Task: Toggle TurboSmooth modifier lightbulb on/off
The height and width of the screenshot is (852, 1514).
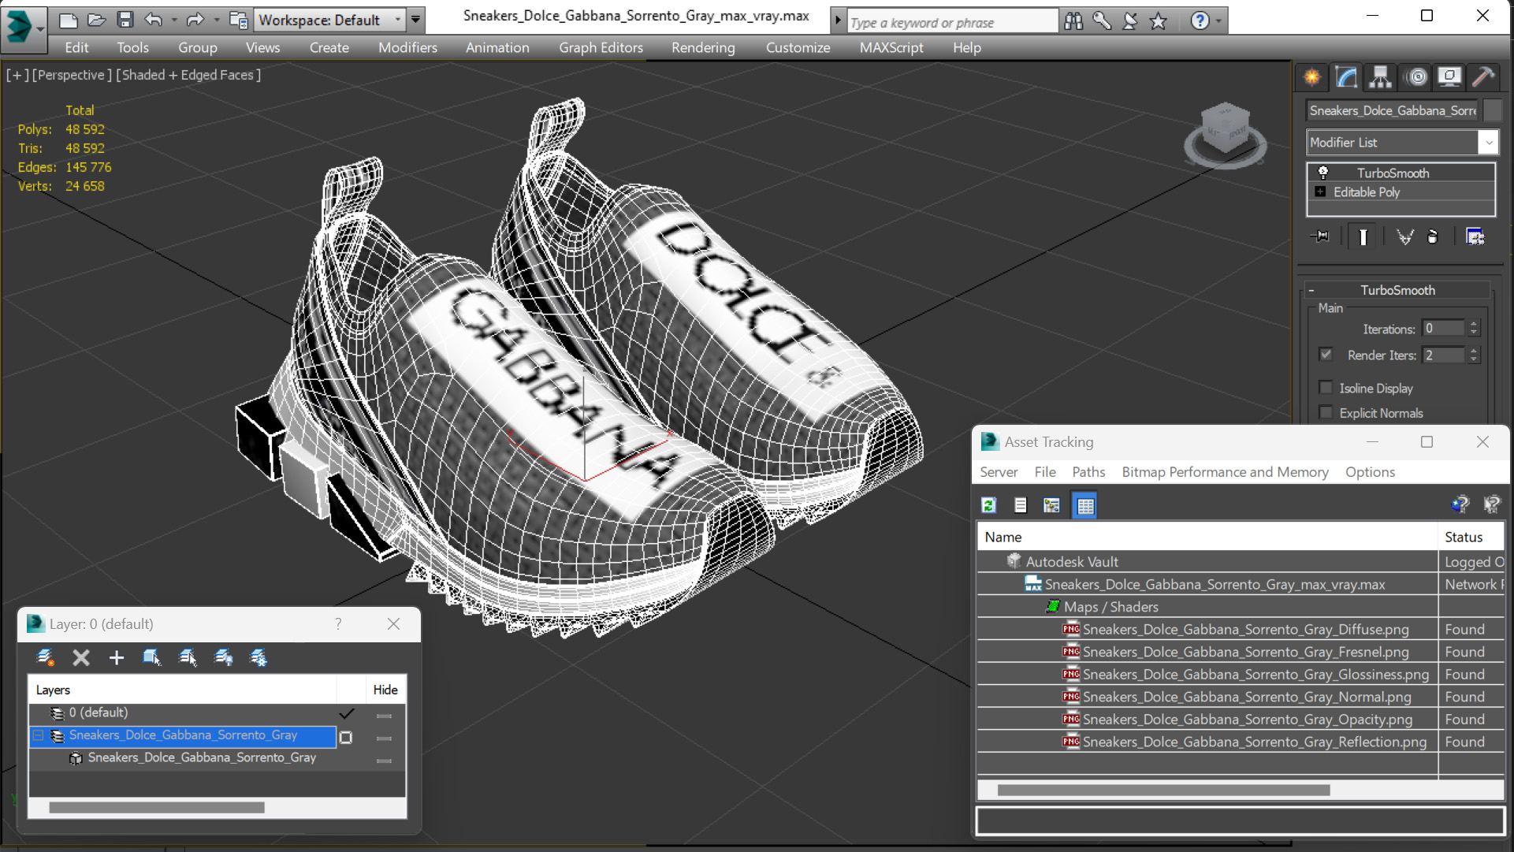Action: pos(1323,173)
